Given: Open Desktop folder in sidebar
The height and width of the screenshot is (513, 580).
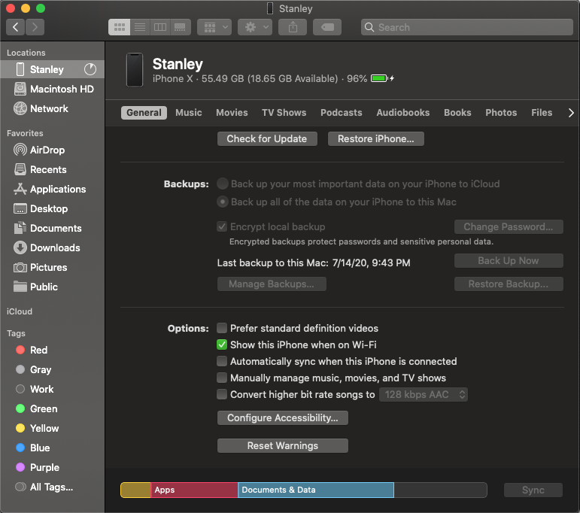Looking at the screenshot, I should pyautogui.click(x=52, y=208).
